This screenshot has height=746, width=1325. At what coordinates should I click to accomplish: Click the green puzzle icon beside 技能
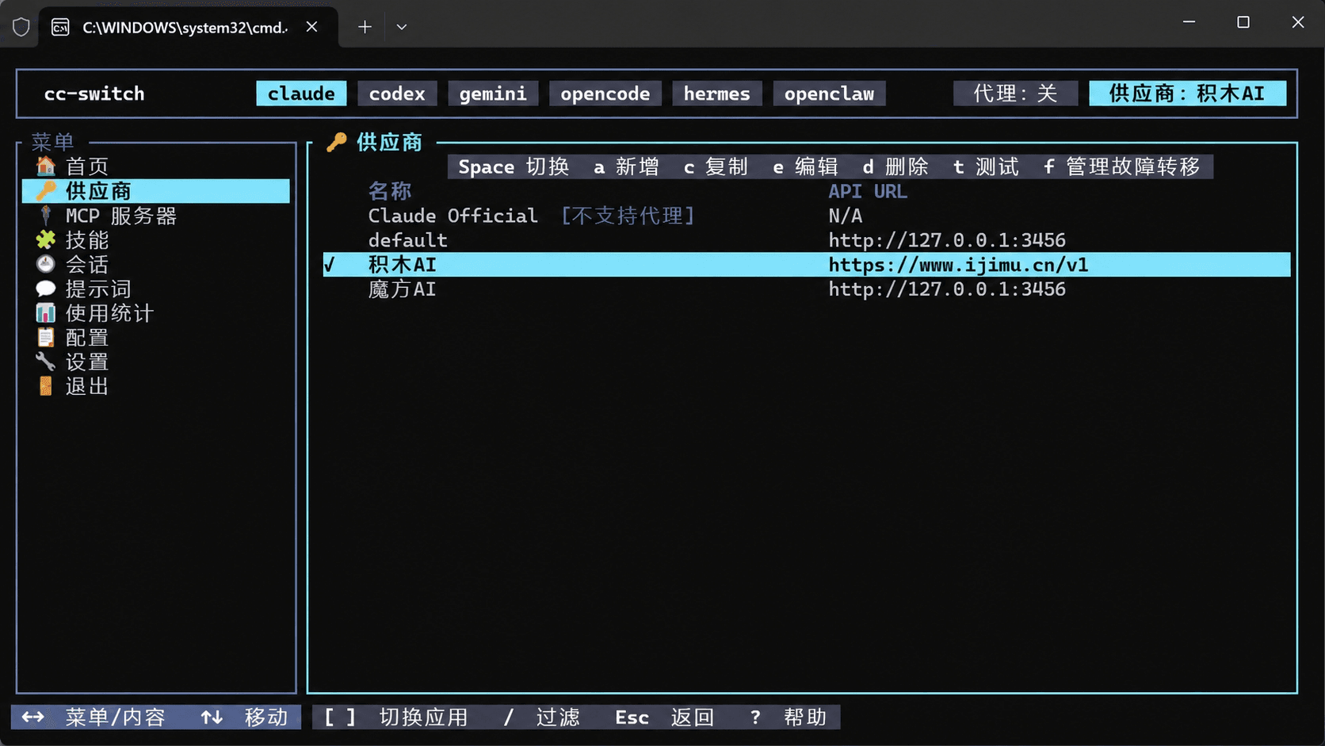pyautogui.click(x=46, y=240)
